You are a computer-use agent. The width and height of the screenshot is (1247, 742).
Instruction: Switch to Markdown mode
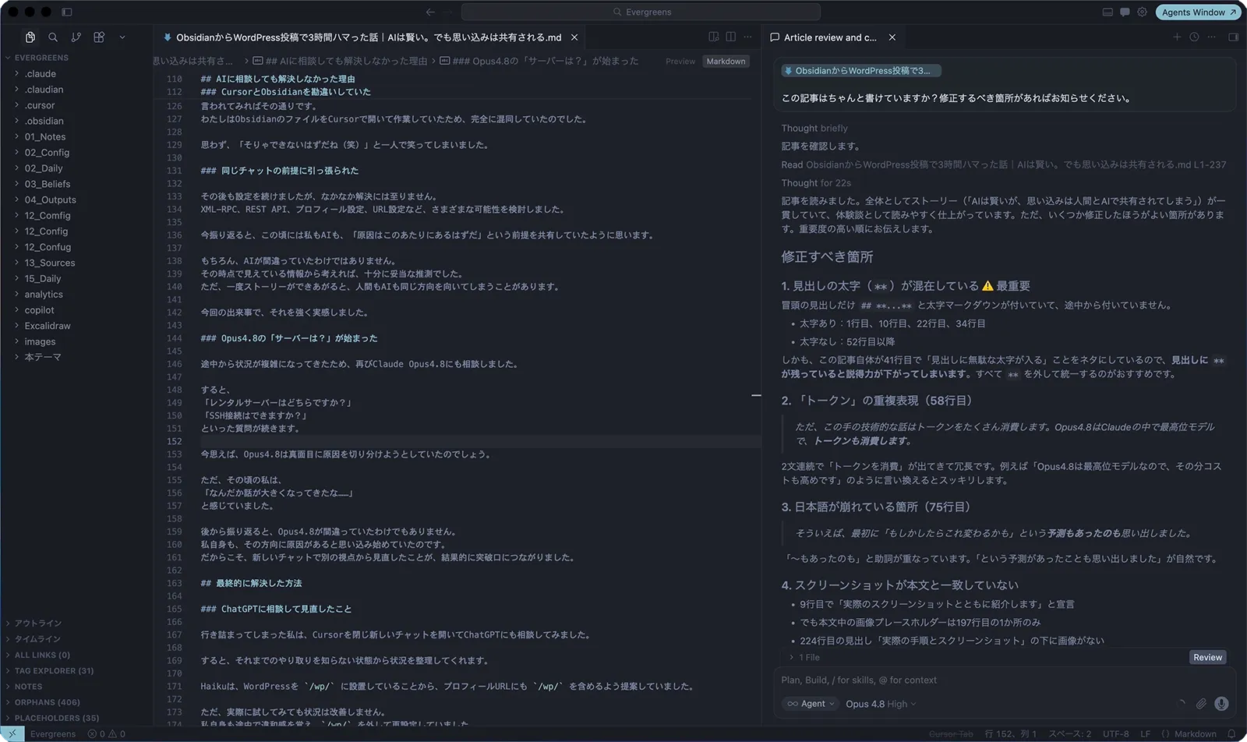[x=726, y=61]
